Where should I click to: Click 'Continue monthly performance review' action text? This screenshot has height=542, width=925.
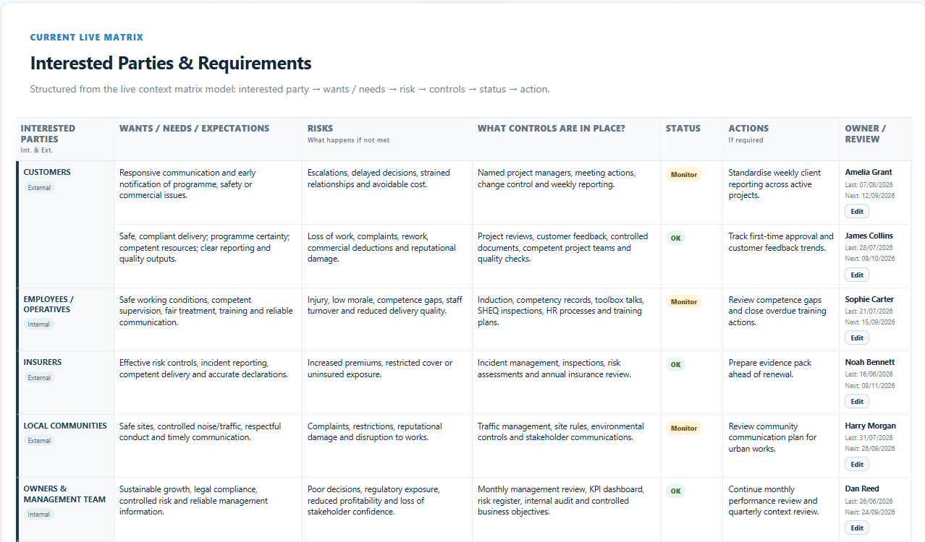[x=774, y=501]
